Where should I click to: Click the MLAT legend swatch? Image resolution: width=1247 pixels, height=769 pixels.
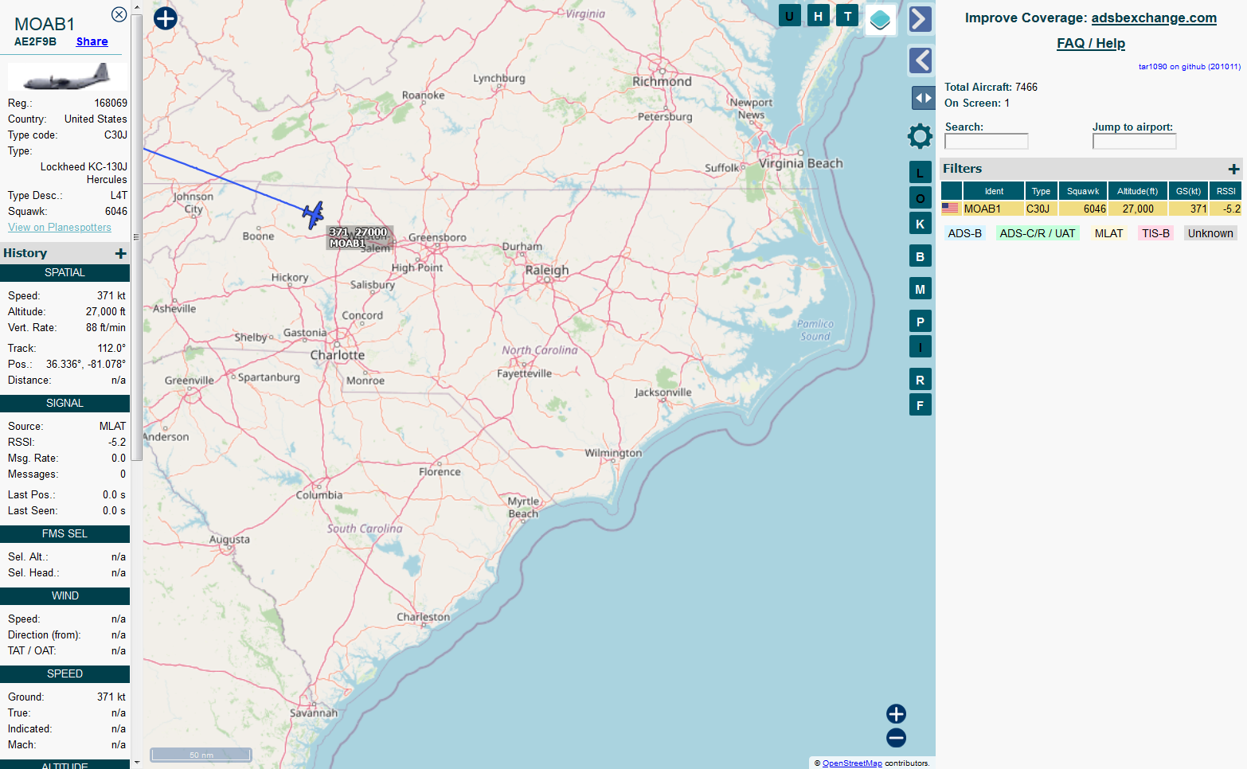[x=1108, y=233]
